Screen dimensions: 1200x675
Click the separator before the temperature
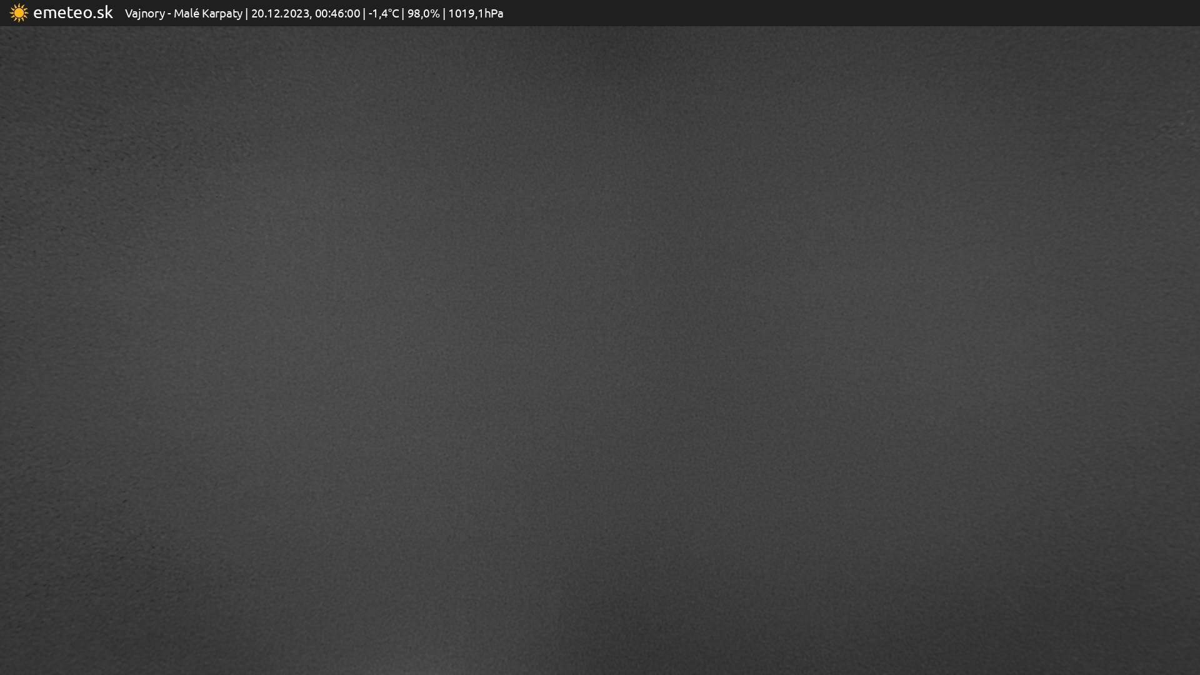pos(364,13)
